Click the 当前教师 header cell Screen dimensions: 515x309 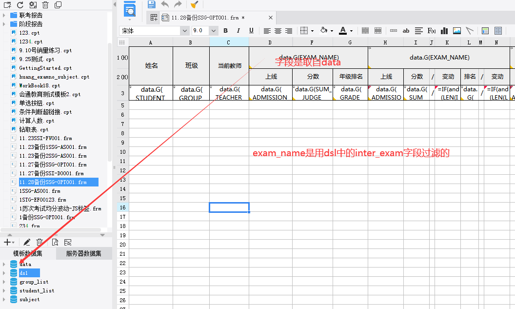[229, 66]
